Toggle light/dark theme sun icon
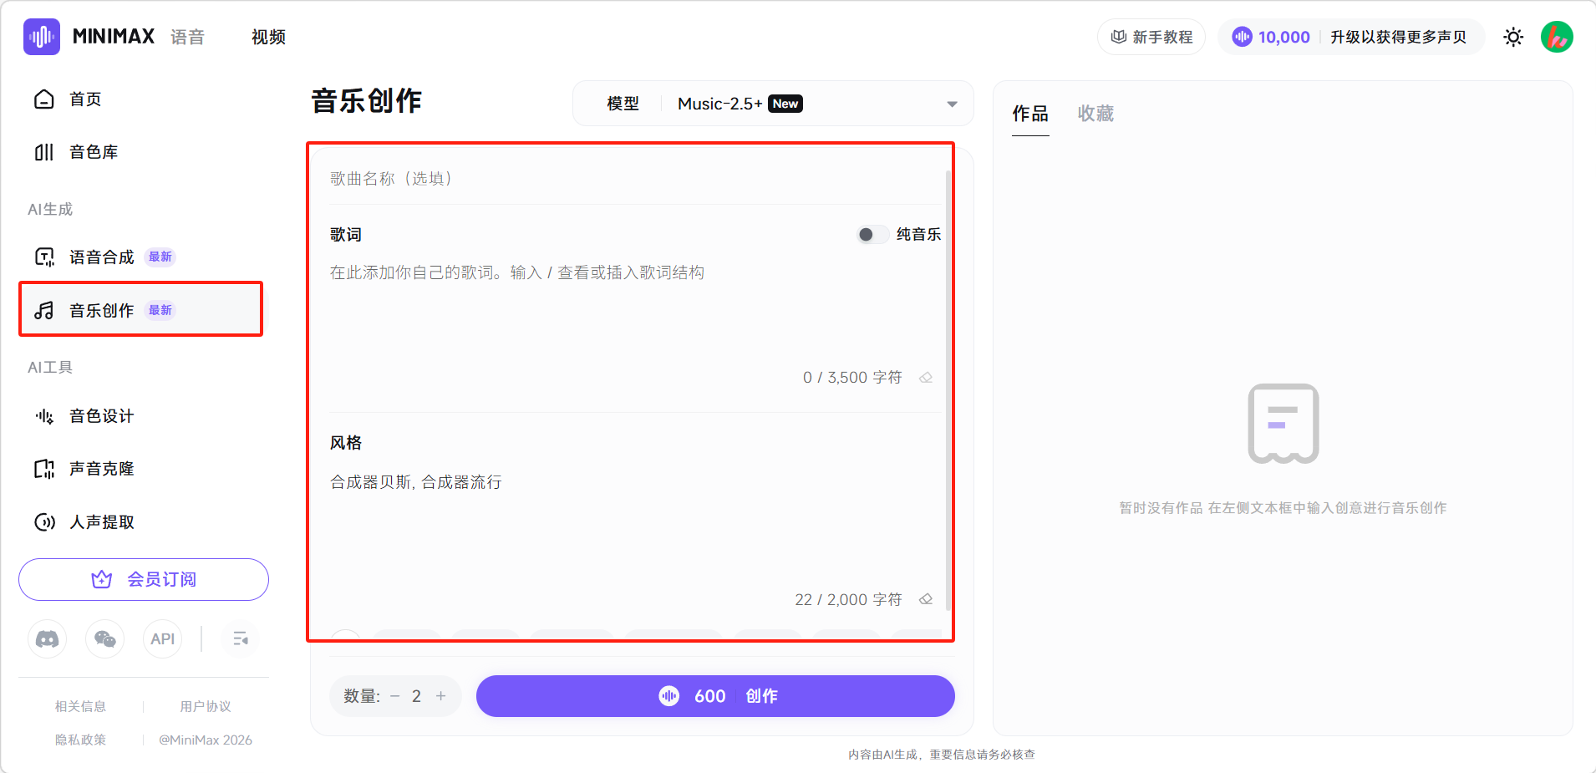1596x773 pixels. (x=1513, y=37)
